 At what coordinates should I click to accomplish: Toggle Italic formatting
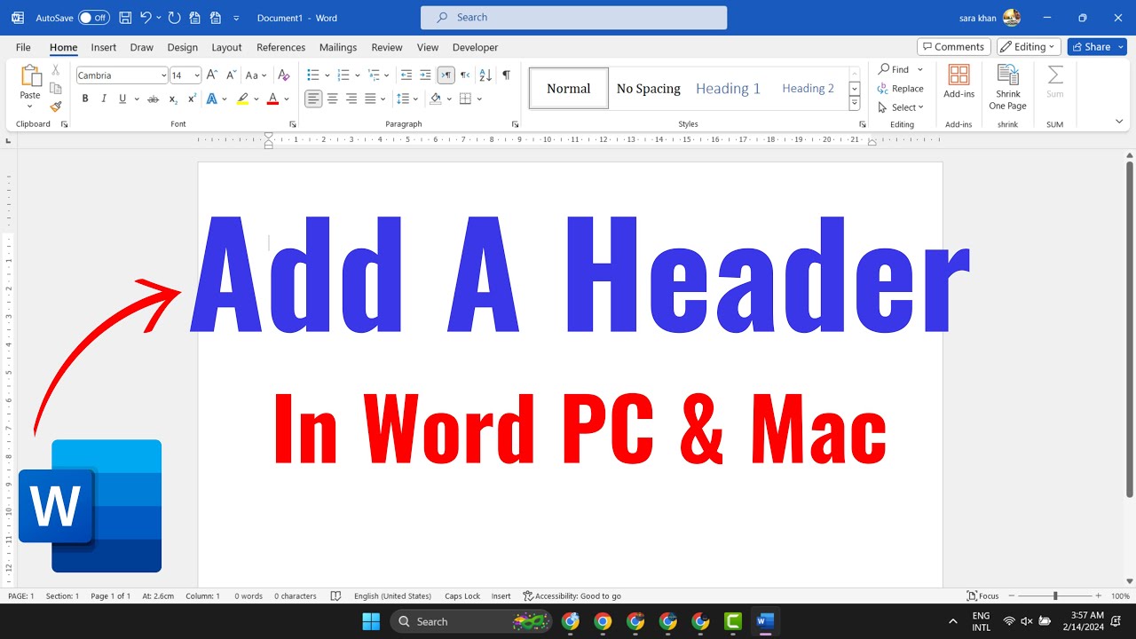[x=104, y=99]
